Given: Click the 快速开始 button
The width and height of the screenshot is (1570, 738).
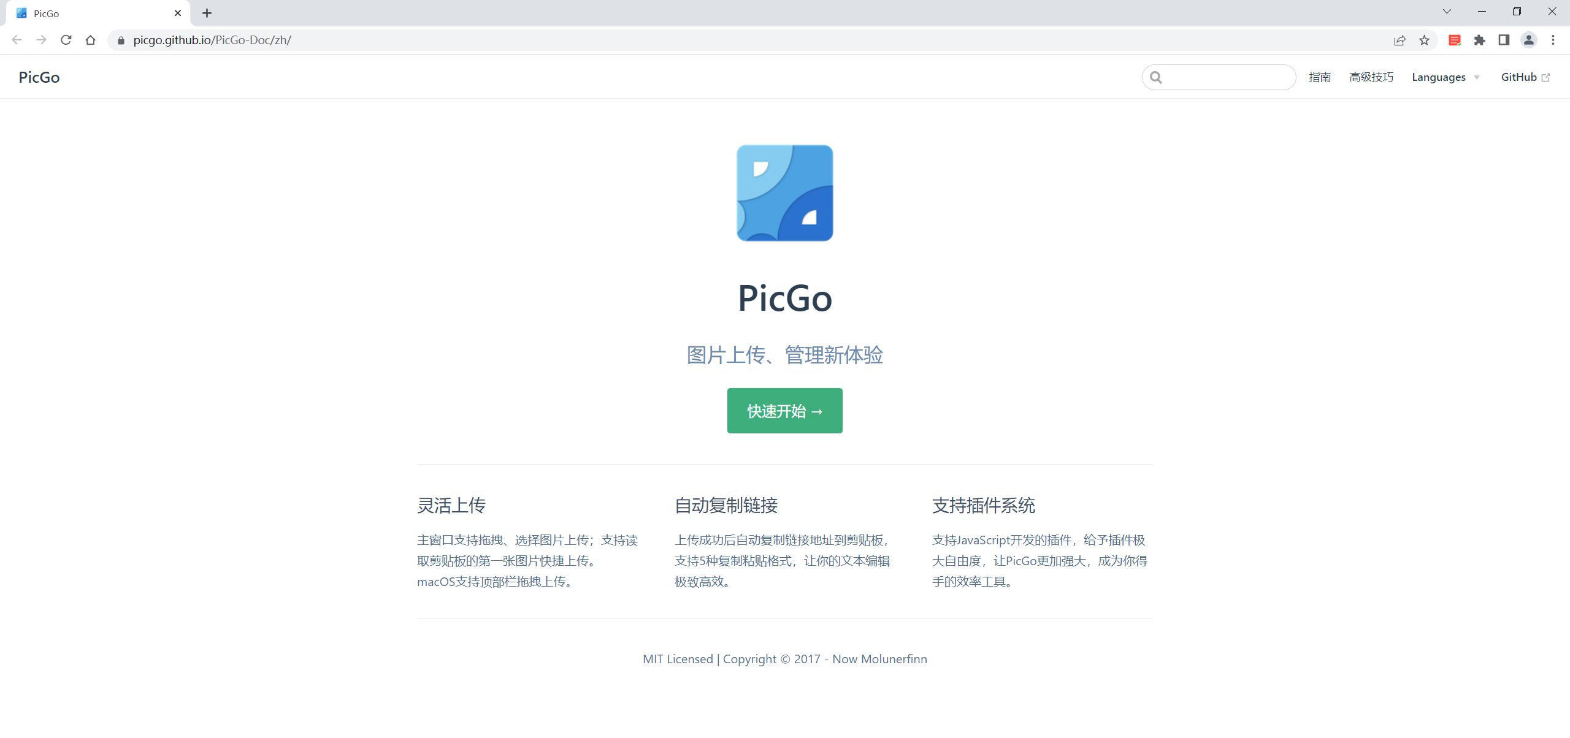Looking at the screenshot, I should pos(785,411).
